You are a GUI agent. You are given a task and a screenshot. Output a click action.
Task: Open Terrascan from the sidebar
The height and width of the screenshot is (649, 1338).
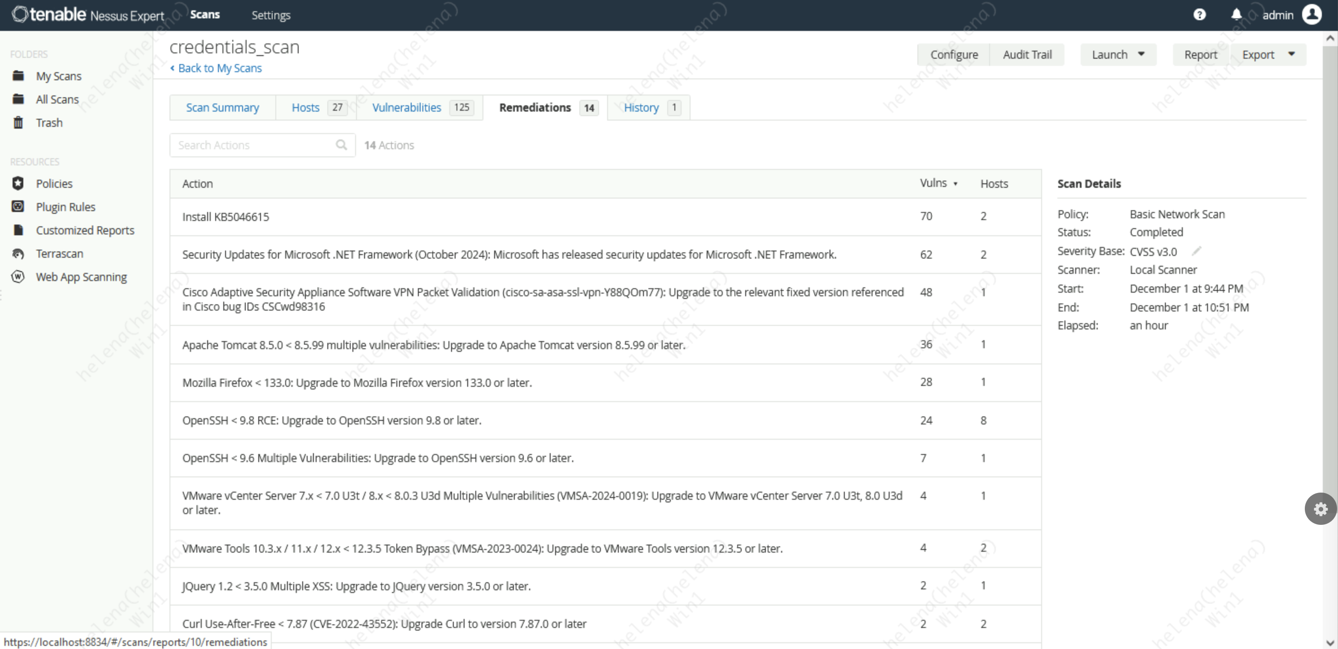(59, 253)
